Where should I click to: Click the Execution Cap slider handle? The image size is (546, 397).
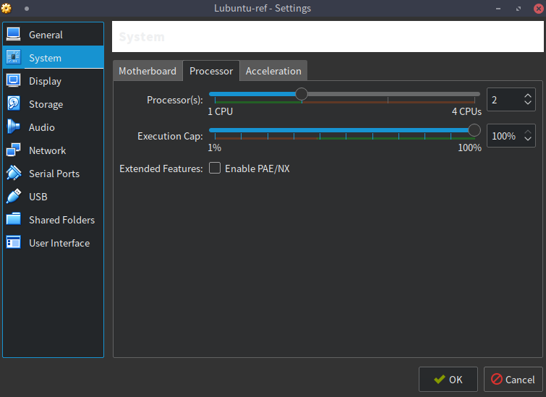[474, 130]
